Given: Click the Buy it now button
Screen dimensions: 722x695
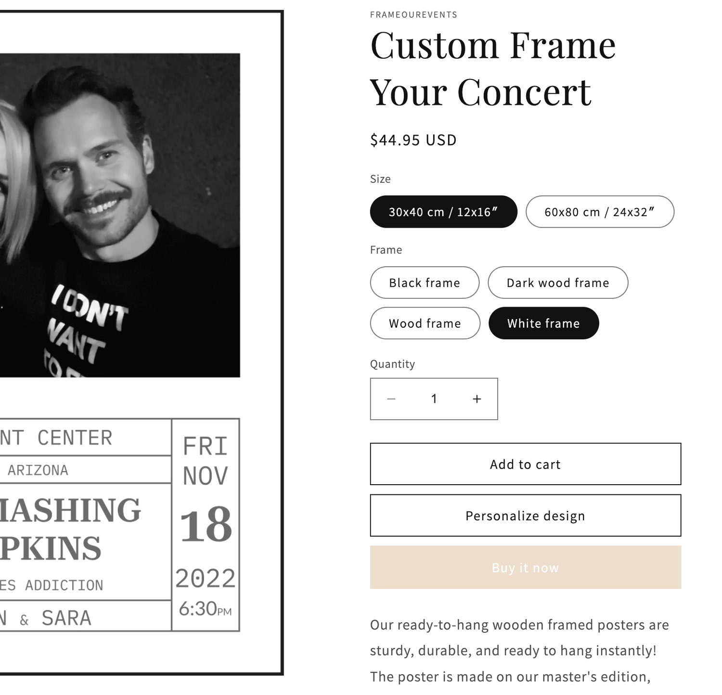Looking at the screenshot, I should [525, 567].
